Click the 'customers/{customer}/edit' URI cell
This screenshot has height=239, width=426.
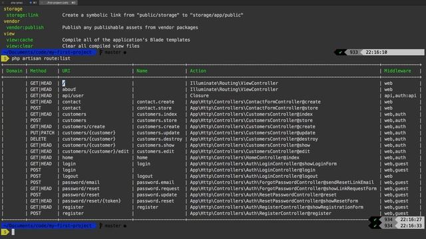click(x=95, y=151)
